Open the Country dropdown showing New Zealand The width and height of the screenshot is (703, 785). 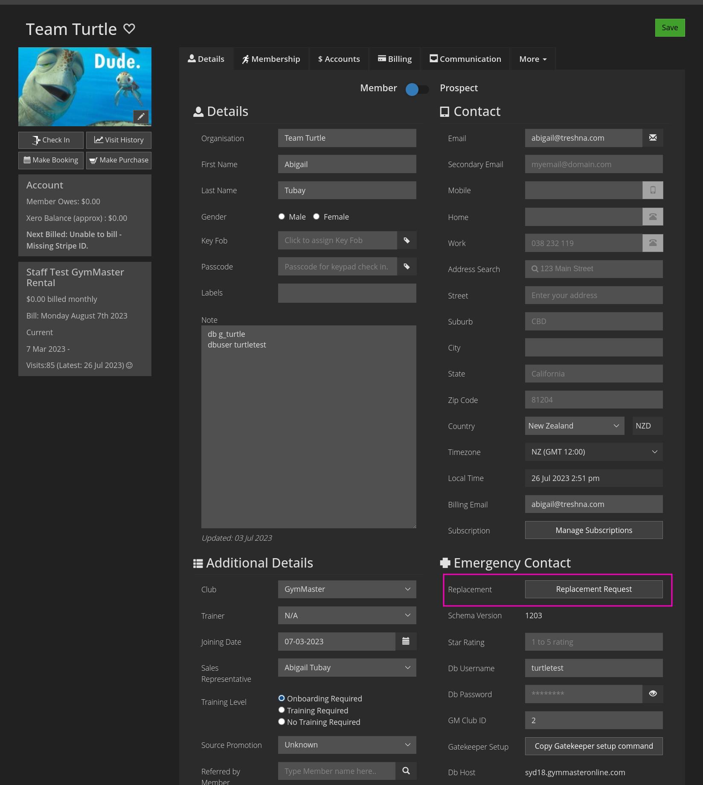(574, 426)
